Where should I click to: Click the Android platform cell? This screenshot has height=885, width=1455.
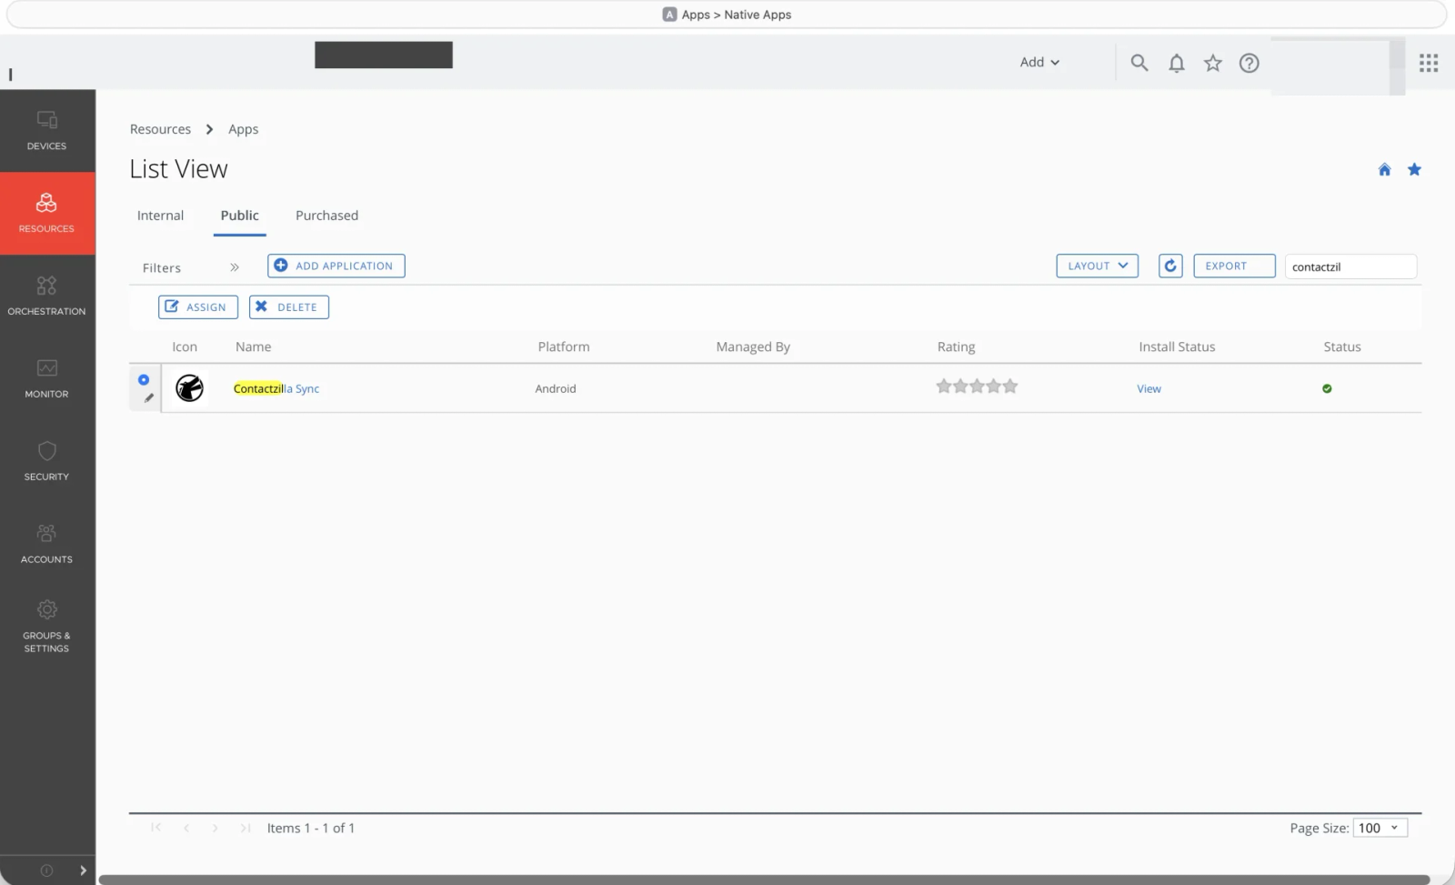(x=556, y=388)
